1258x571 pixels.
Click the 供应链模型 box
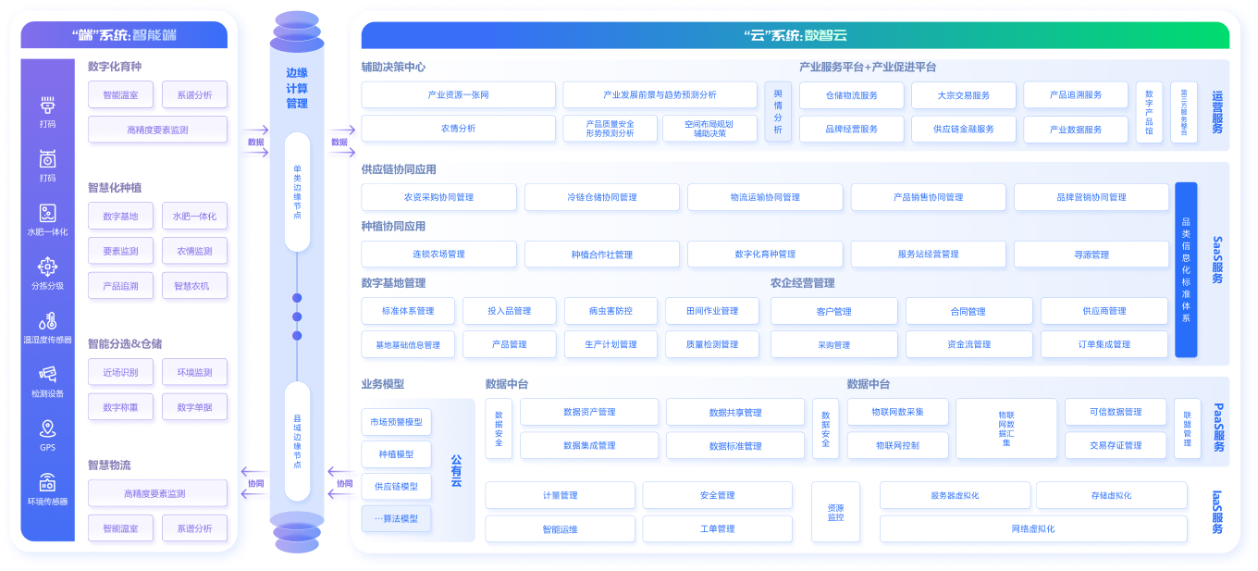click(x=396, y=486)
